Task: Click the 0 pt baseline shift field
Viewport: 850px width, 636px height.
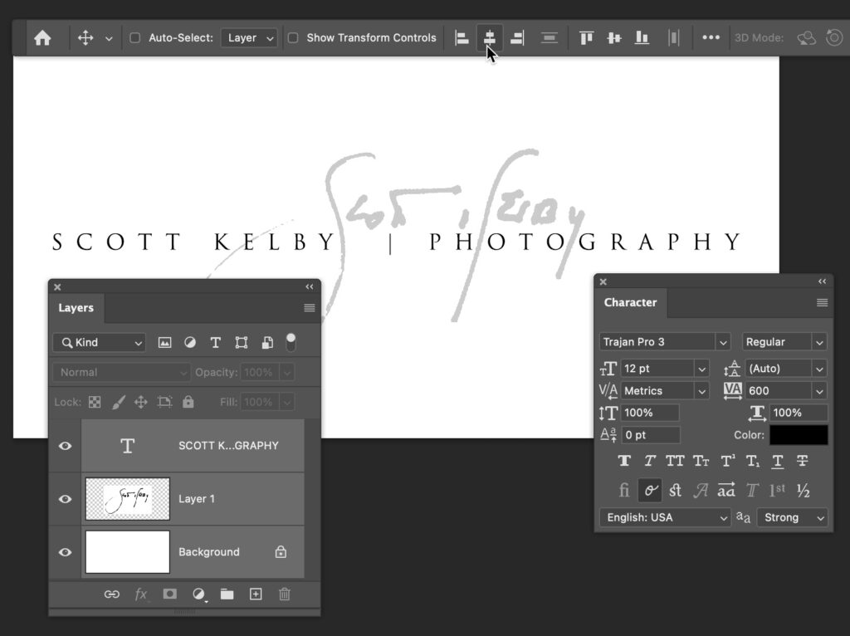Action: (x=650, y=435)
